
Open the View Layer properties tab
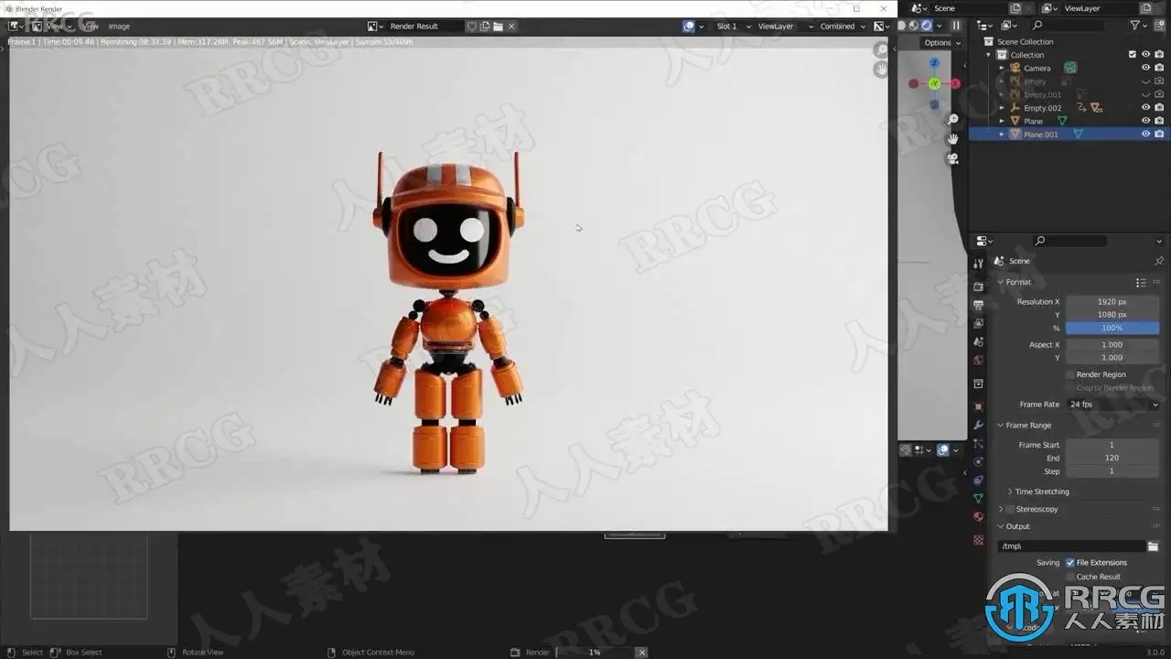pyautogui.click(x=978, y=323)
